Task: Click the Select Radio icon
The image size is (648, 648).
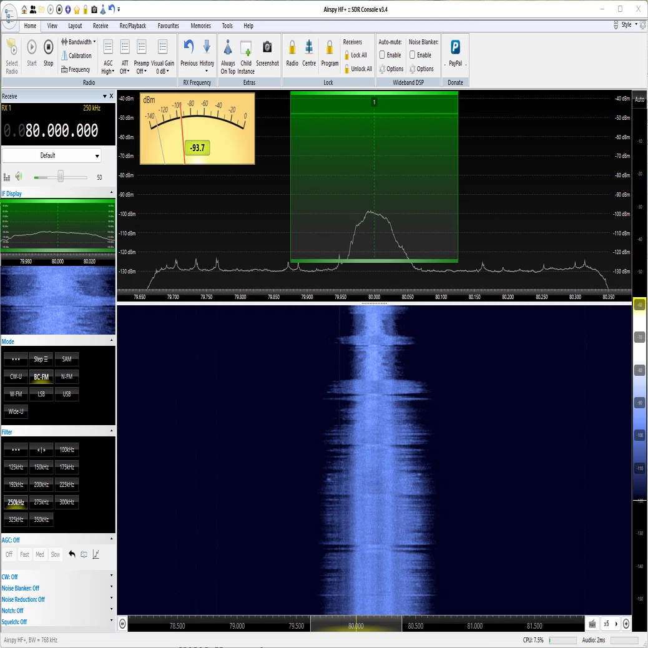Action: (x=12, y=57)
